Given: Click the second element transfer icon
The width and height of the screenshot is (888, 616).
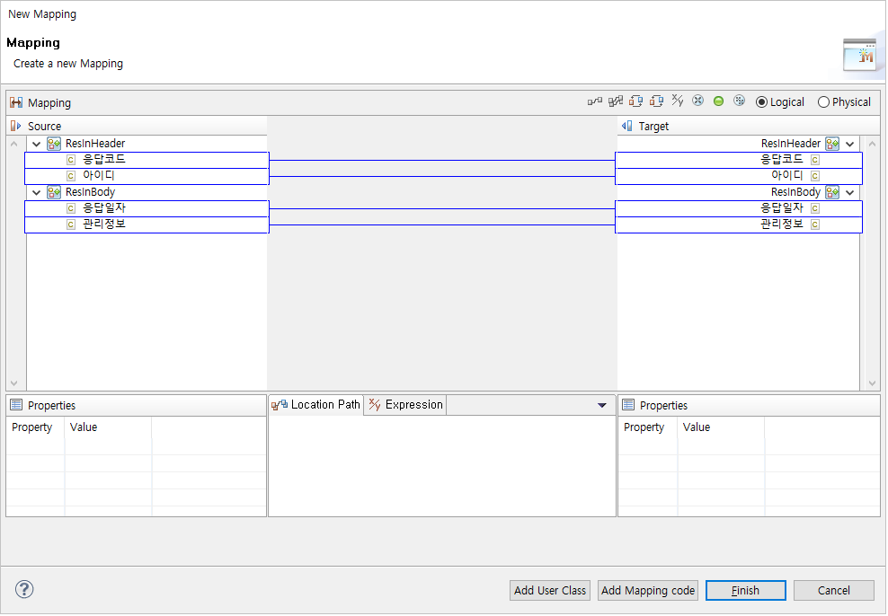Looking at the screenshot, I should 656,101.
